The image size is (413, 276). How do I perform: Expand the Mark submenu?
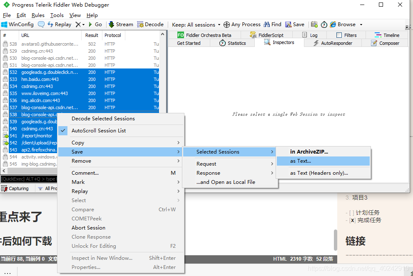[x=121, y=182]
